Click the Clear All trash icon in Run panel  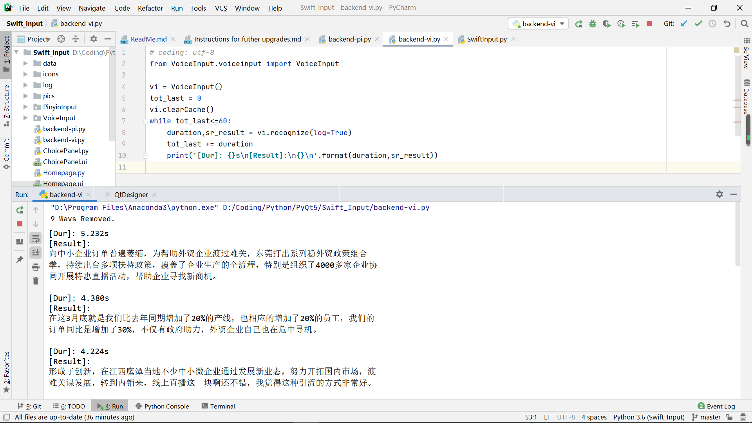tap(36, 281)
